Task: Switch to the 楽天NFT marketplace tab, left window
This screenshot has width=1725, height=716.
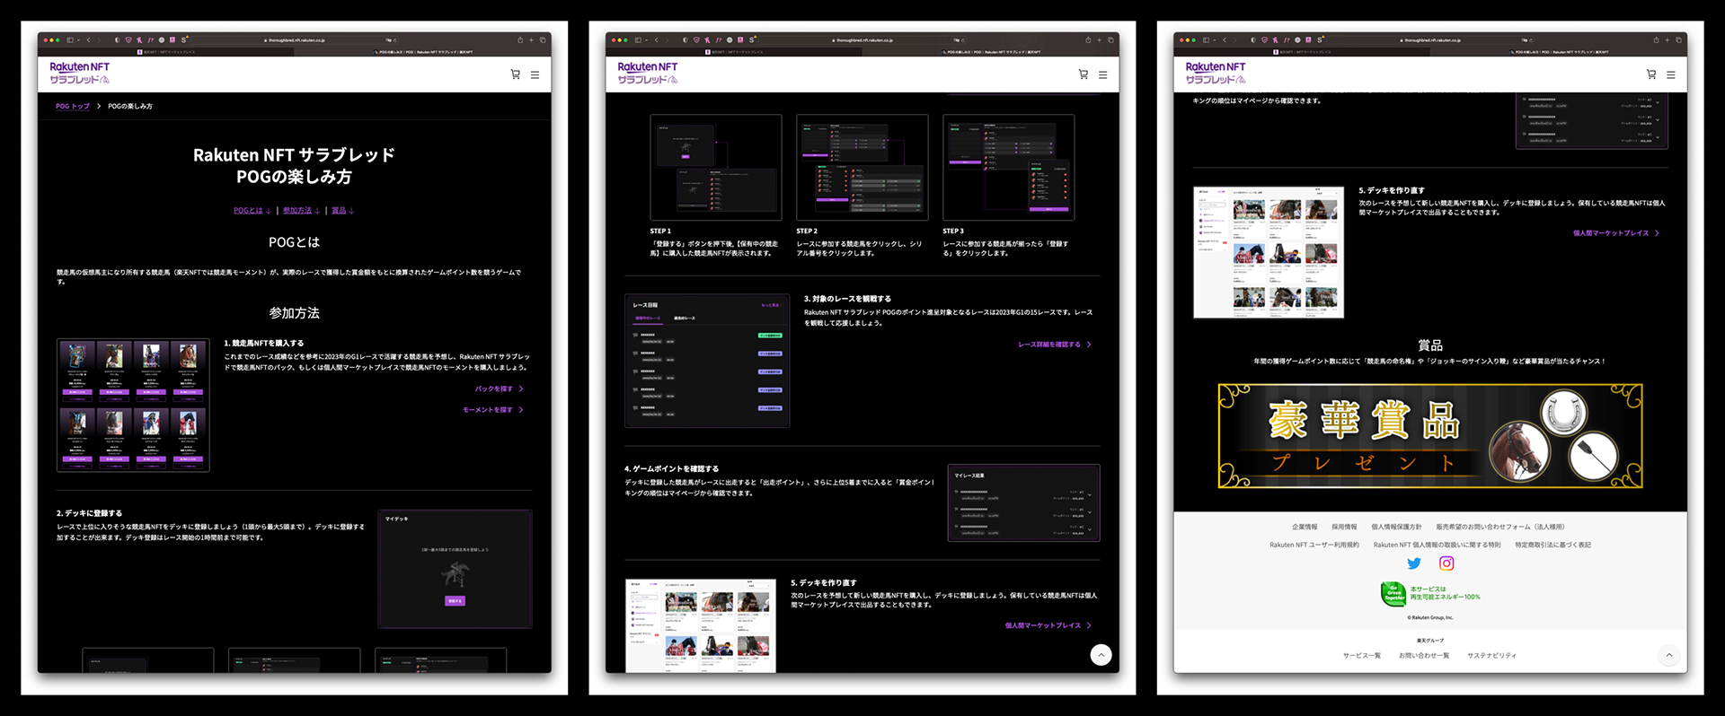Action: 165,52
